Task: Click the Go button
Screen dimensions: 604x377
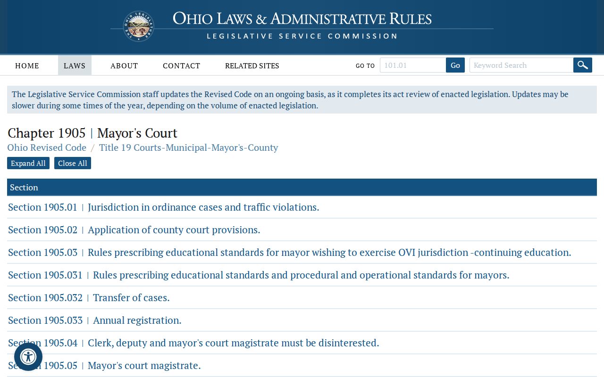Action: [455, 65]
